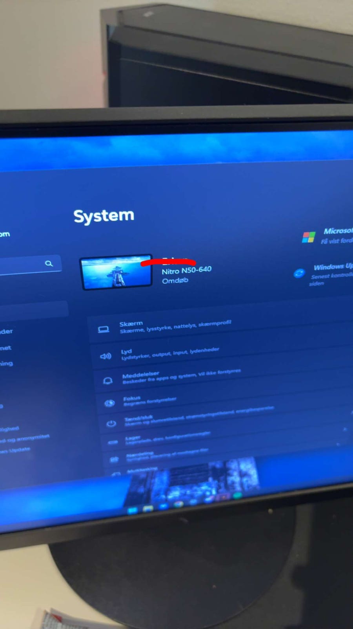The height and width of the screenshot is (629, 353).
Task: Click the Fokus icon
Action: [109, 403]
